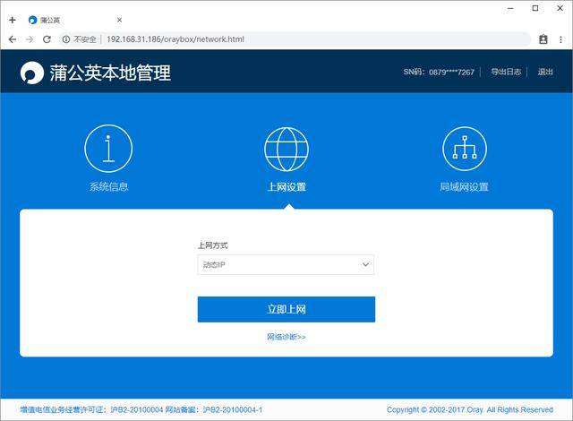The image size is (573, 421).
Task: Minimize the browser window
Action: [511, 8]
